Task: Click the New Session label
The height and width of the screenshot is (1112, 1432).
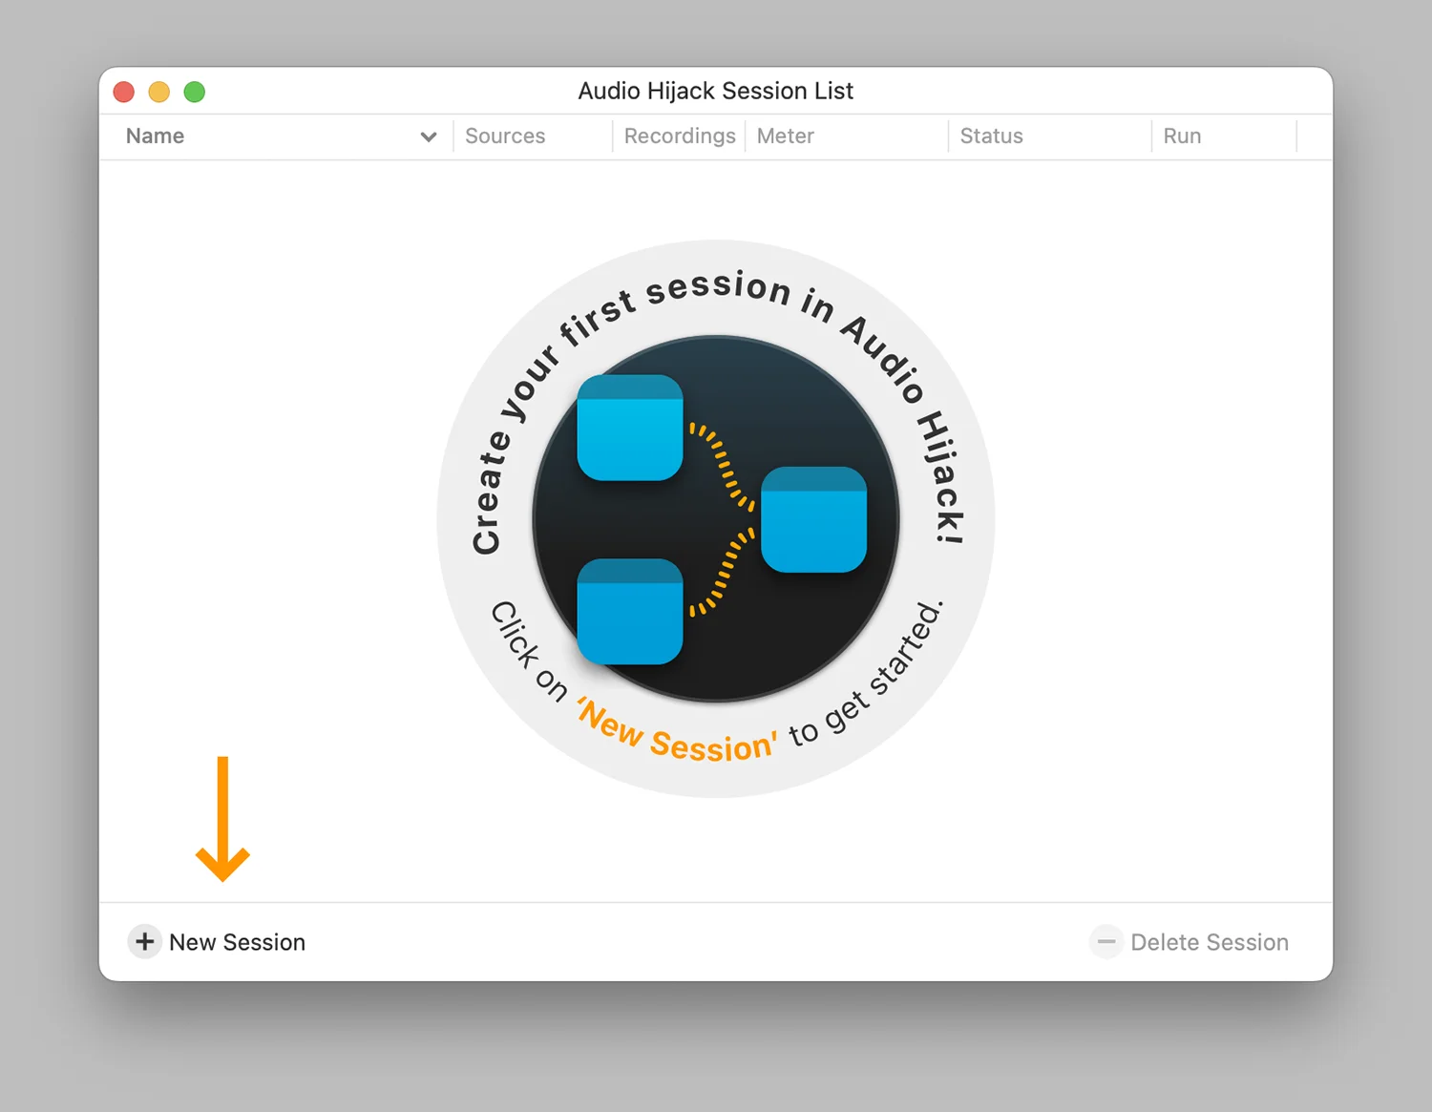Action: click(237, 942)
